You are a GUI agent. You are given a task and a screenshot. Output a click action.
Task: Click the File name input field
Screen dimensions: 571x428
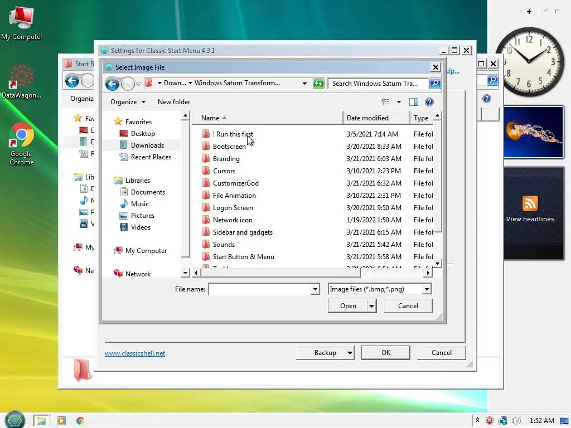[260, 289]
